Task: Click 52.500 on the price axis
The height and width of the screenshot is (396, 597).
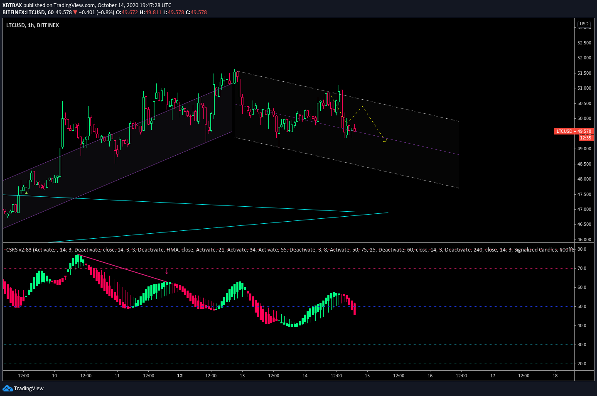Action: [584, 43]
